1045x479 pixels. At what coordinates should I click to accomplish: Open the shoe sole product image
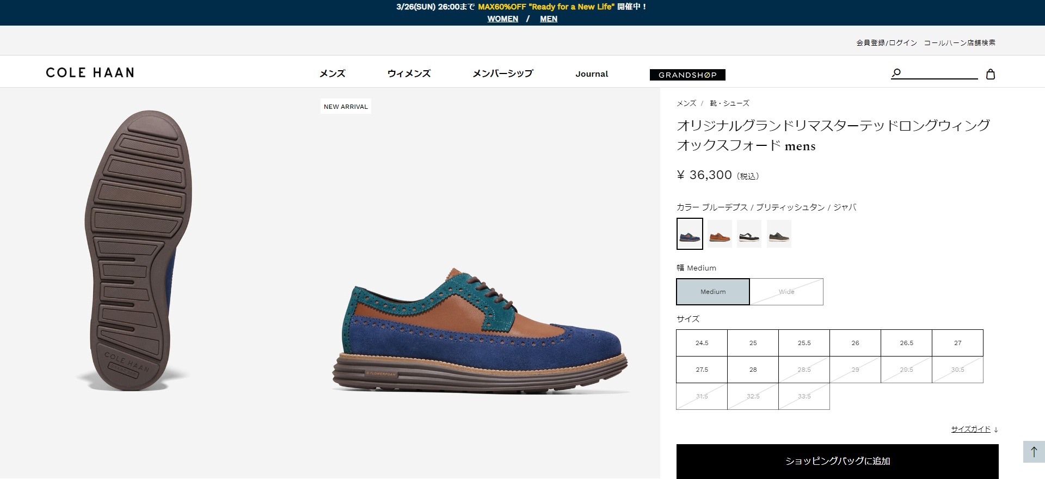(138, 250)
